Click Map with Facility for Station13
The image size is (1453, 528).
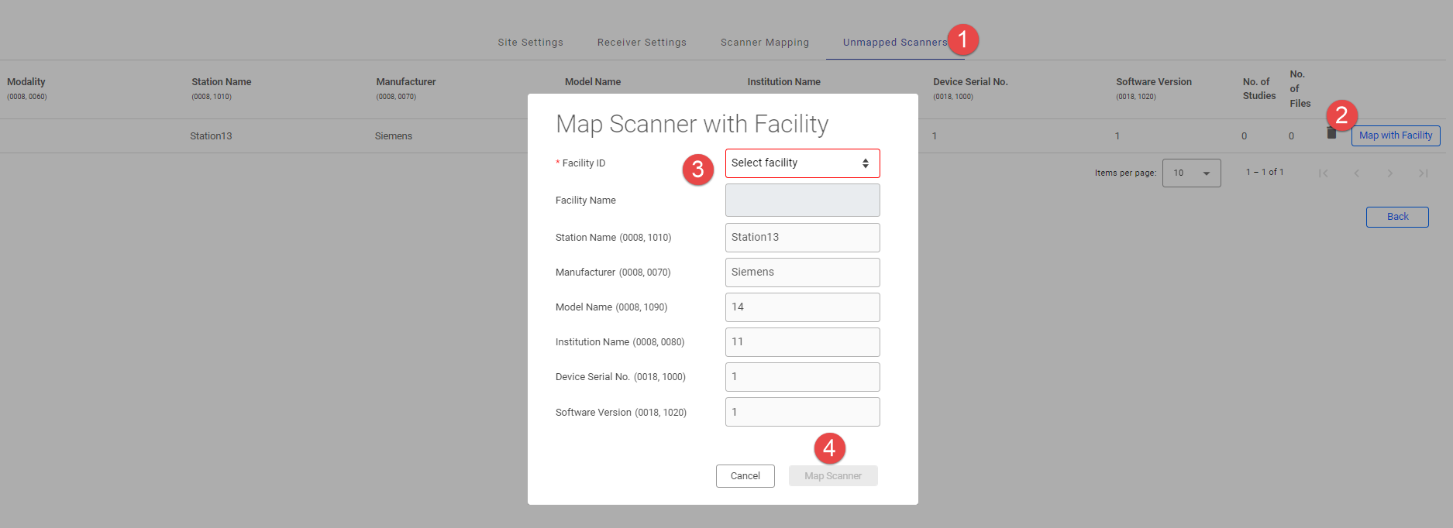coord(1396,135)
